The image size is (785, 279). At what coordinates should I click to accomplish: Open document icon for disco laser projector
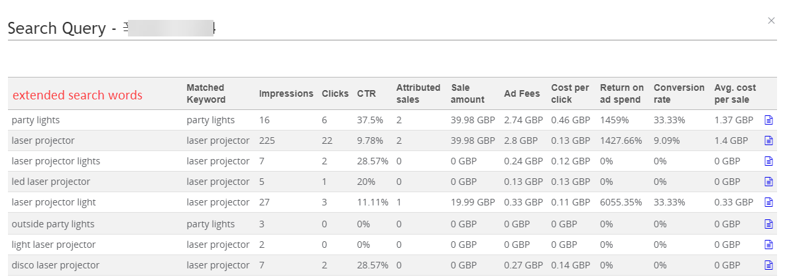point(768,265)
